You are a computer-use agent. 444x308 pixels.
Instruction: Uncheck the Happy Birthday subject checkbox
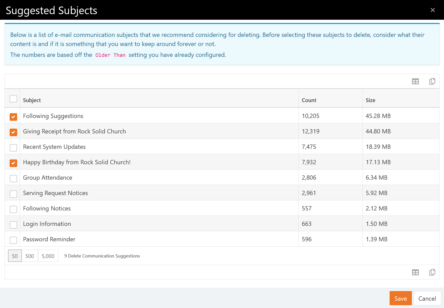click(x=13, y=163)
